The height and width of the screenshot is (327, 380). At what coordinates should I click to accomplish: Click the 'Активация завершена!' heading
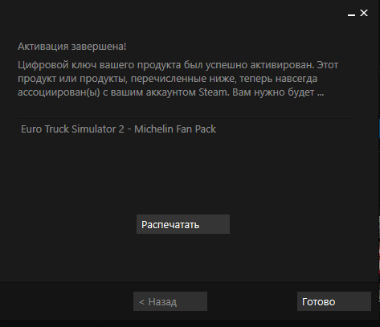tap(72, 47)
